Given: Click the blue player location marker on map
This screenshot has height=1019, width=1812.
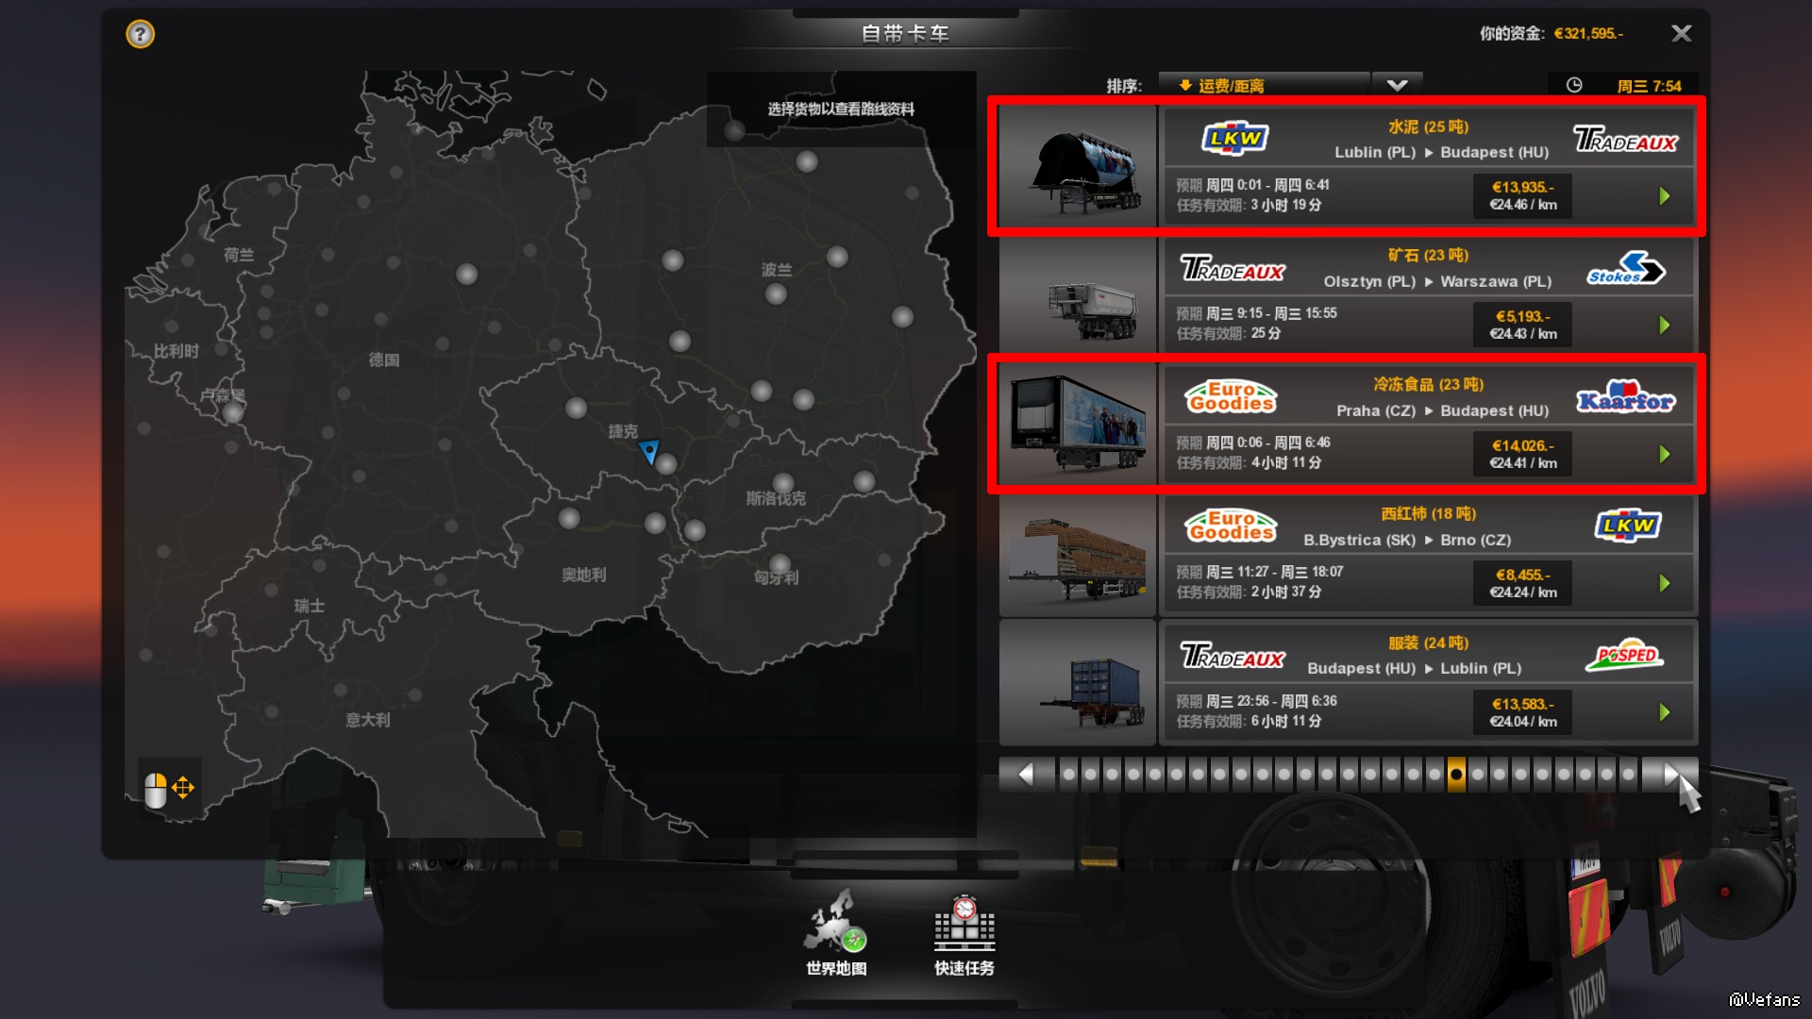Looking at the screenshot, I should coord(648,452).
